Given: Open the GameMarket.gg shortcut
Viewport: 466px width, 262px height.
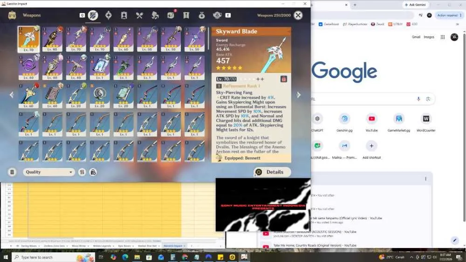Looking at the screenshot, I should click(x=399, y=122).
